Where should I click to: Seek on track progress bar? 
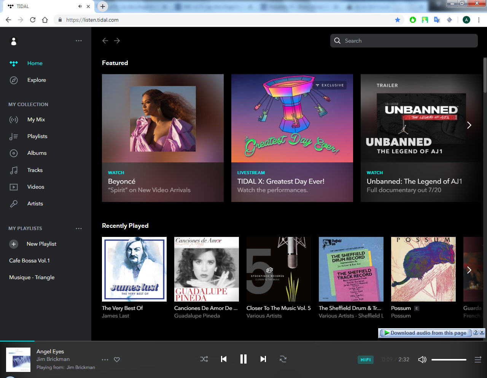[x=243, y=341]
